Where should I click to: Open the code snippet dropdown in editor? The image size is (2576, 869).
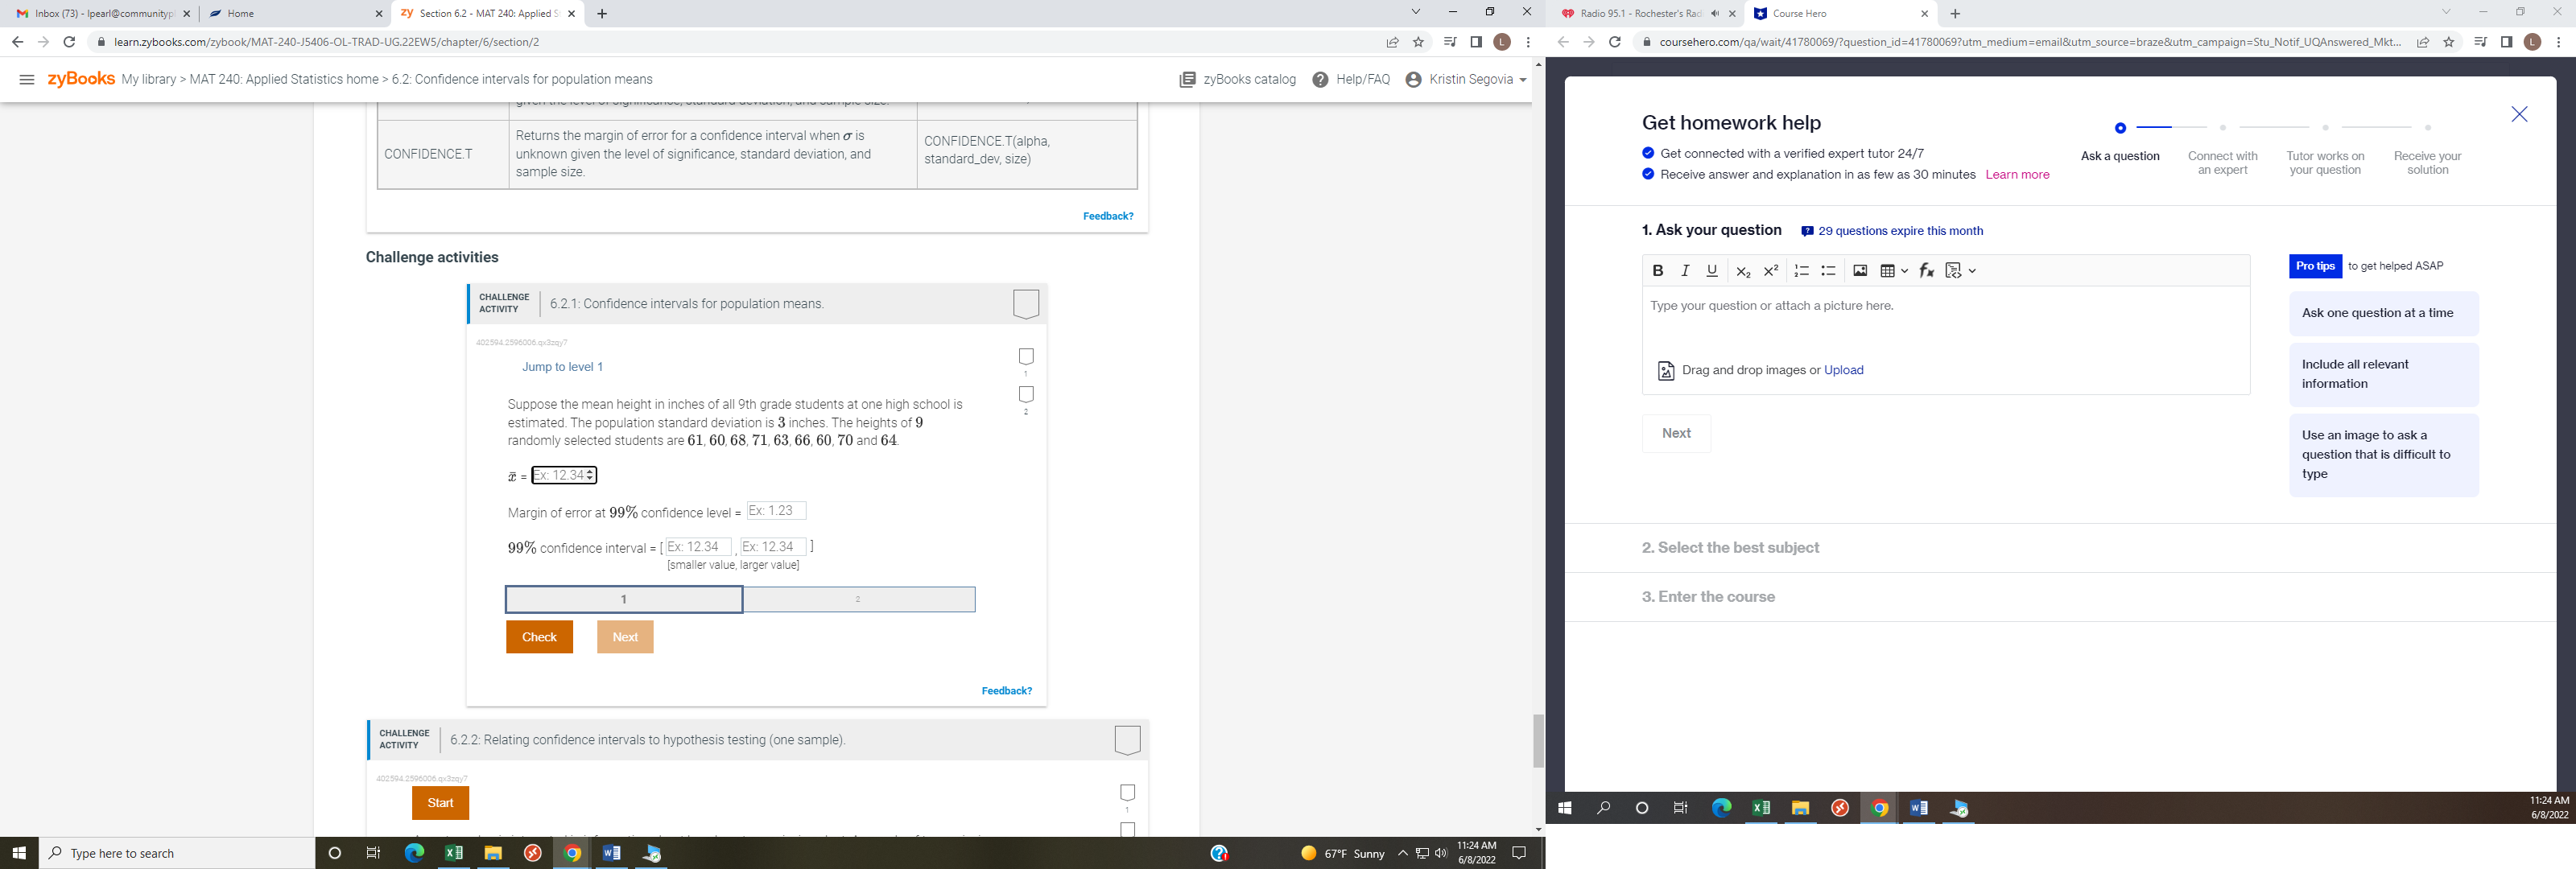(1972, 271)
